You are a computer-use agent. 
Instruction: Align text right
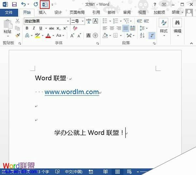coord(119,28)
